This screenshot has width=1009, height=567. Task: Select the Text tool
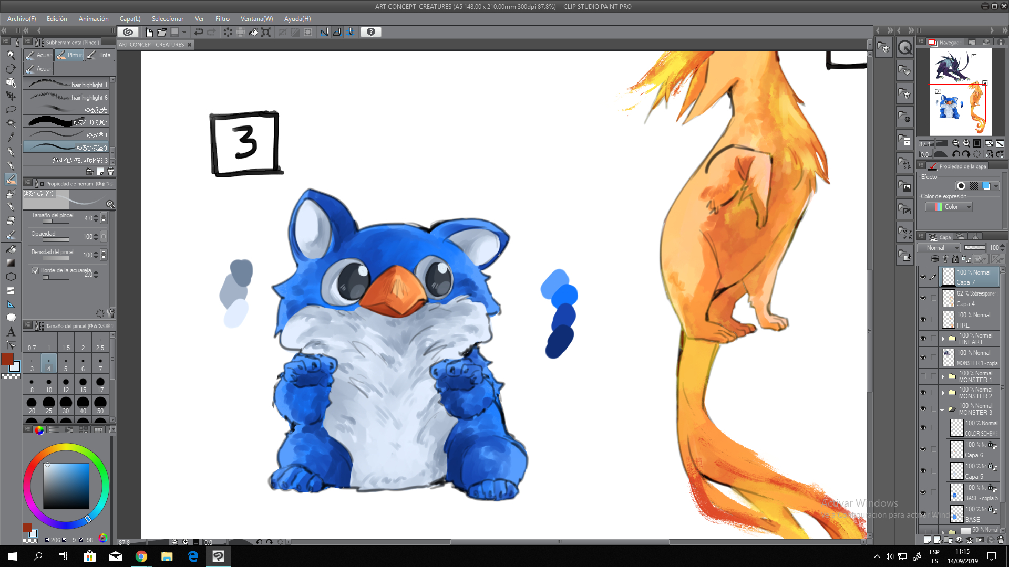[11, 332]
